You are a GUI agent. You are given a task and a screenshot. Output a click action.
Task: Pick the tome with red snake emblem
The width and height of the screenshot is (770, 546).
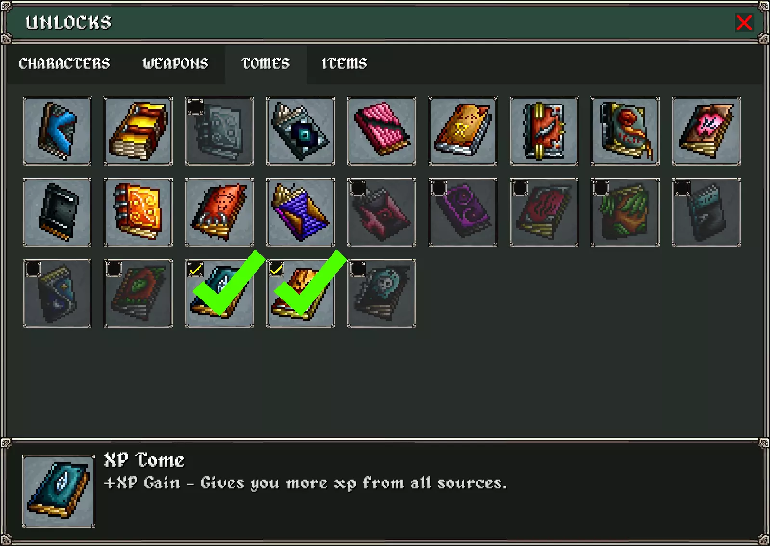pyautogui.click(x=625, y=131)
